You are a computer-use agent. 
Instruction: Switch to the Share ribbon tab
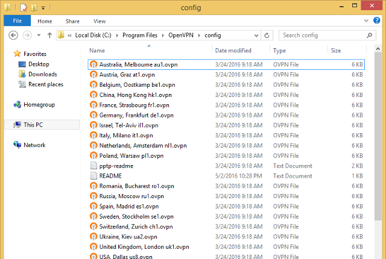[x=72, y=21]
